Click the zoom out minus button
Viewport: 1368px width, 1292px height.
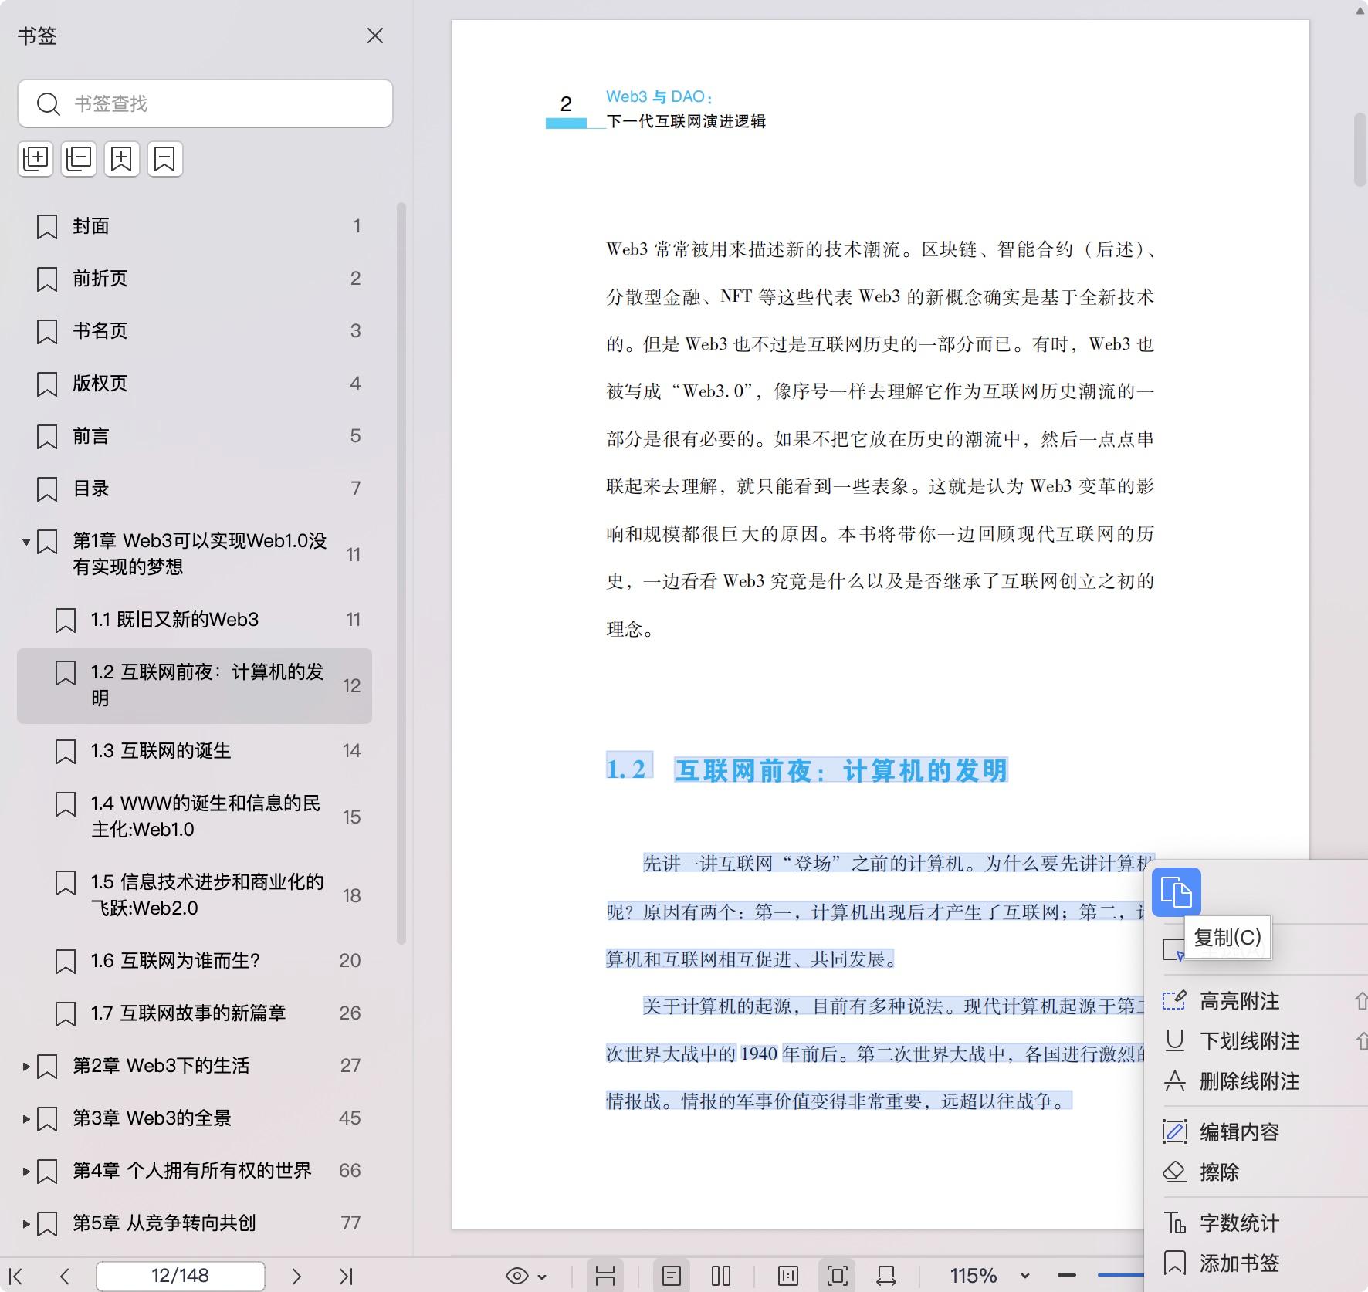1067,1276
